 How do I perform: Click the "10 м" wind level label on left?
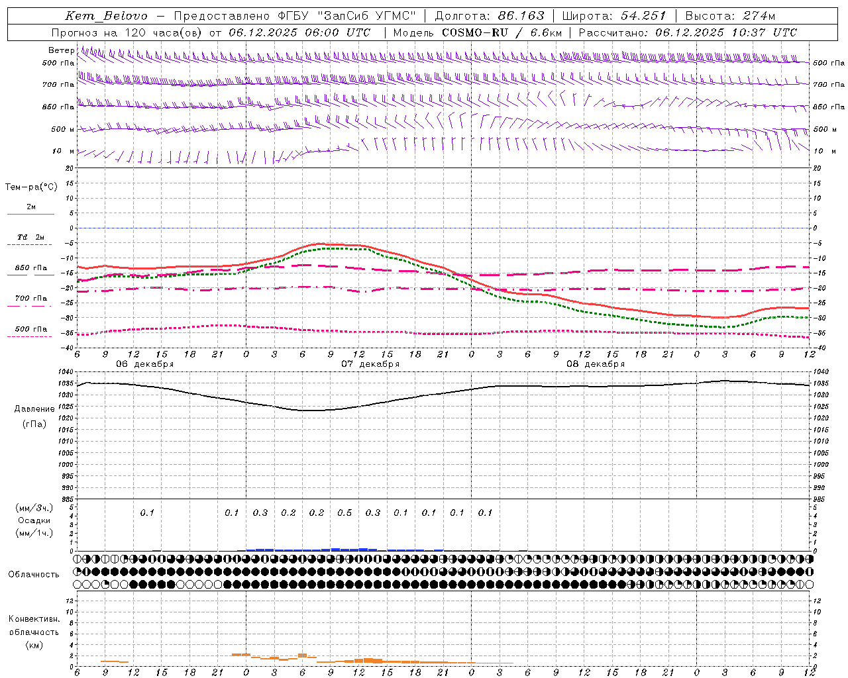tap(63, 151)
